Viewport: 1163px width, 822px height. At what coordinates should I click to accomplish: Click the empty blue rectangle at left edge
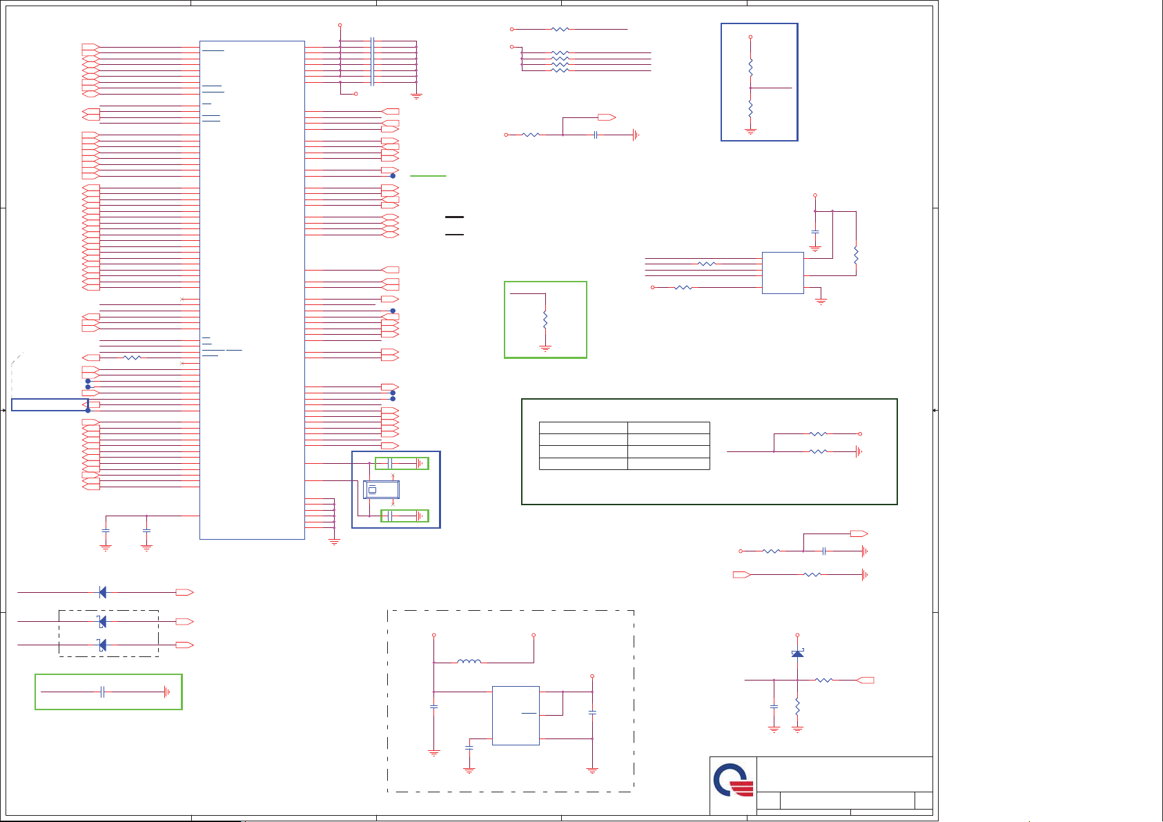(50, 405)
